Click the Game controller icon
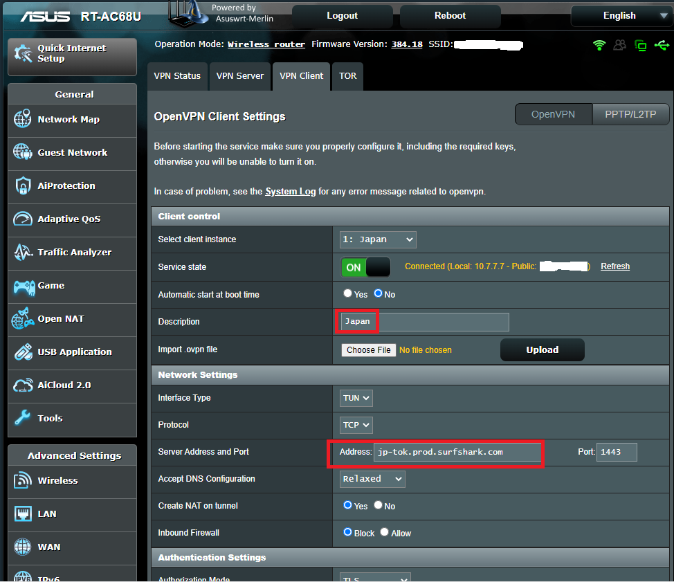Viewport: 674px width, 582px height. tap(24, 287)
